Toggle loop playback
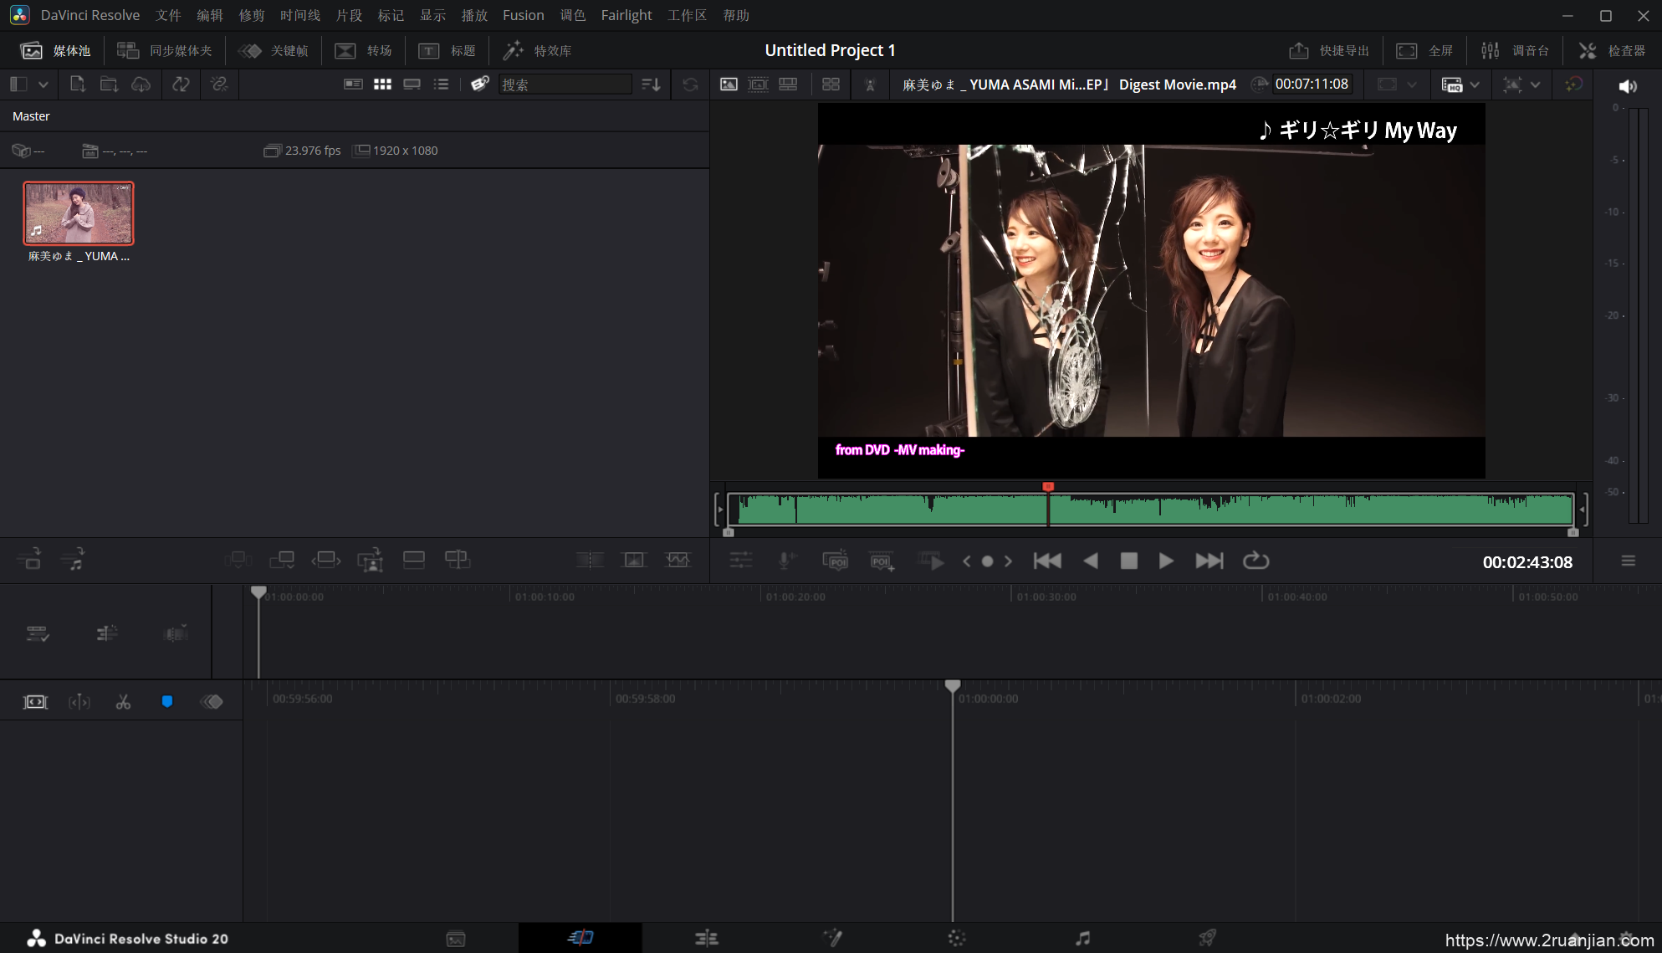The height and width of the screenshot is (953, 1662). pos(1255,561)
